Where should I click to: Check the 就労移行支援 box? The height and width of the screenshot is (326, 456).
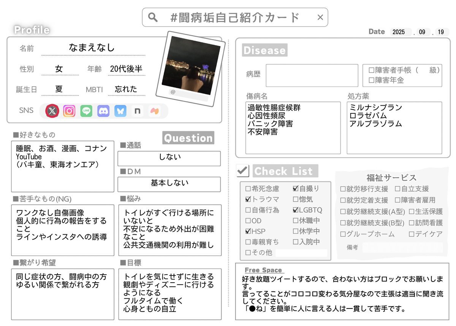(343, 189)
